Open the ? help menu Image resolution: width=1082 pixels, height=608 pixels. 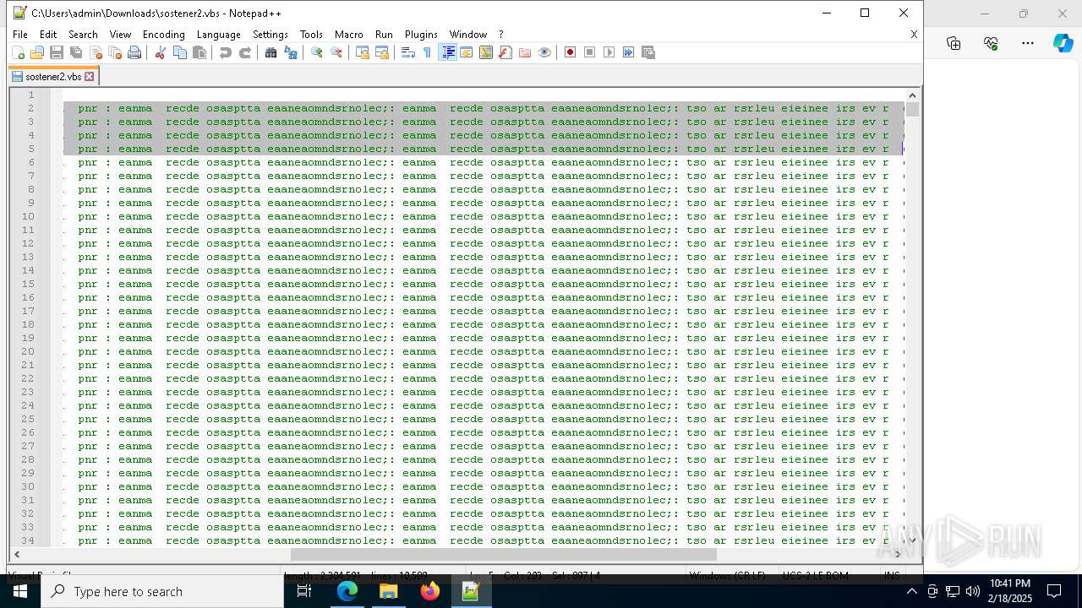(x=500, y=35)
